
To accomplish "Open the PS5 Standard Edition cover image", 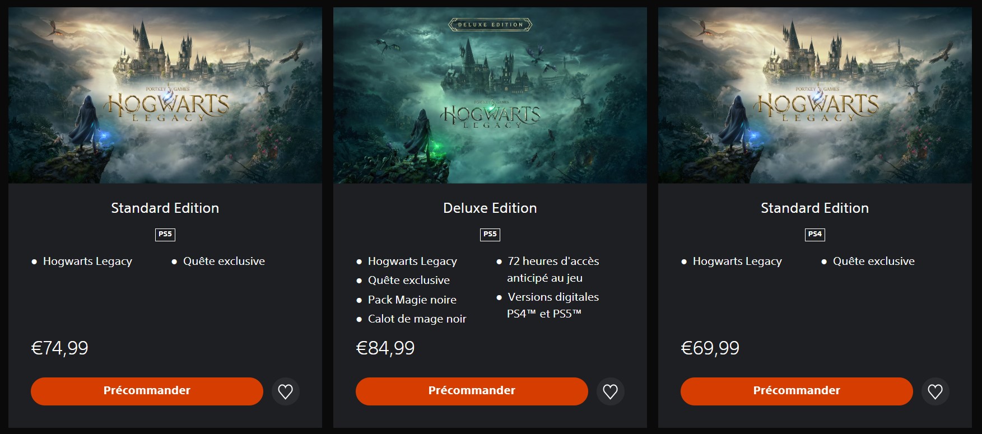I will coord(165,95).
